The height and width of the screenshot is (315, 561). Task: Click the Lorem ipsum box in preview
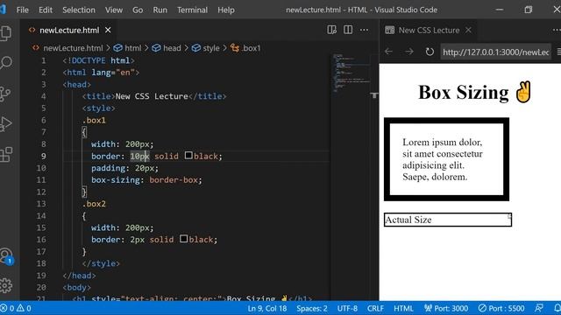[x=446, y=159]
